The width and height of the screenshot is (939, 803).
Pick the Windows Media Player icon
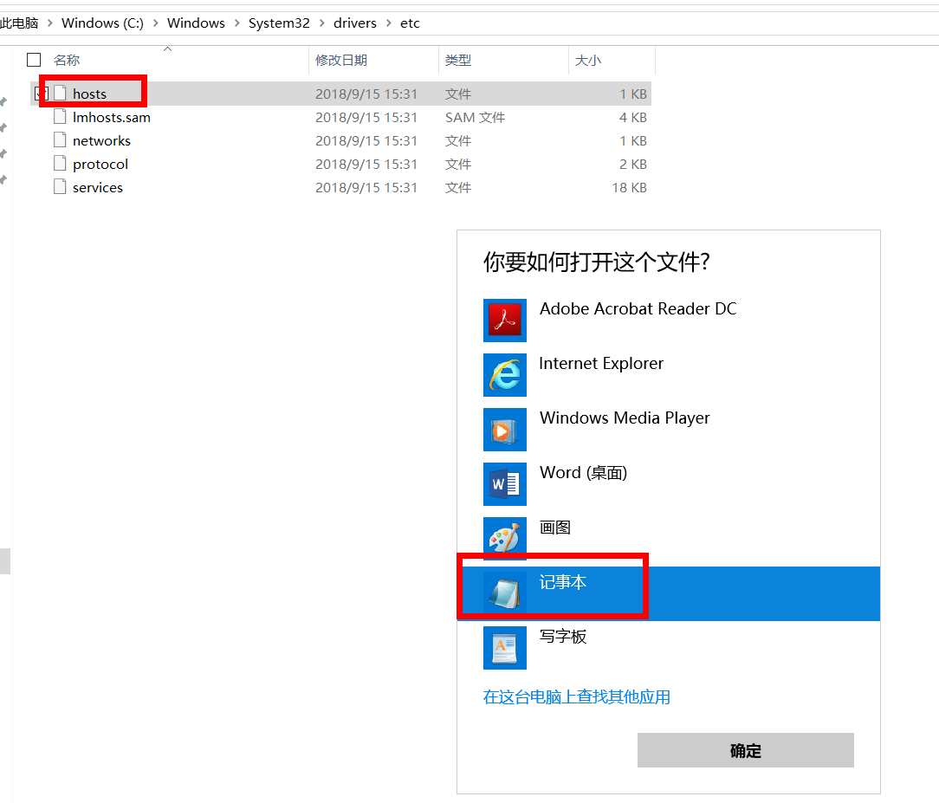tap(504, 430)
